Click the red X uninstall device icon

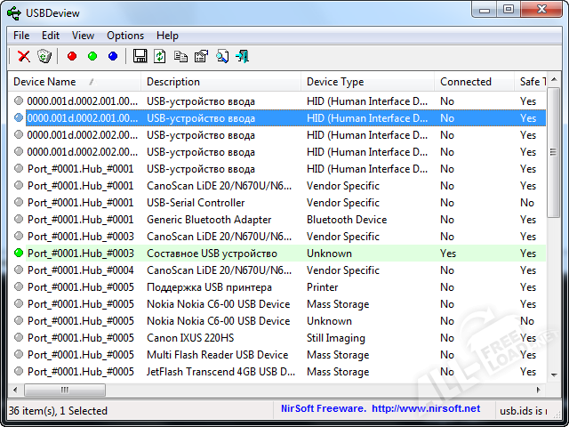pyautogui.click(x=24, y=56)
